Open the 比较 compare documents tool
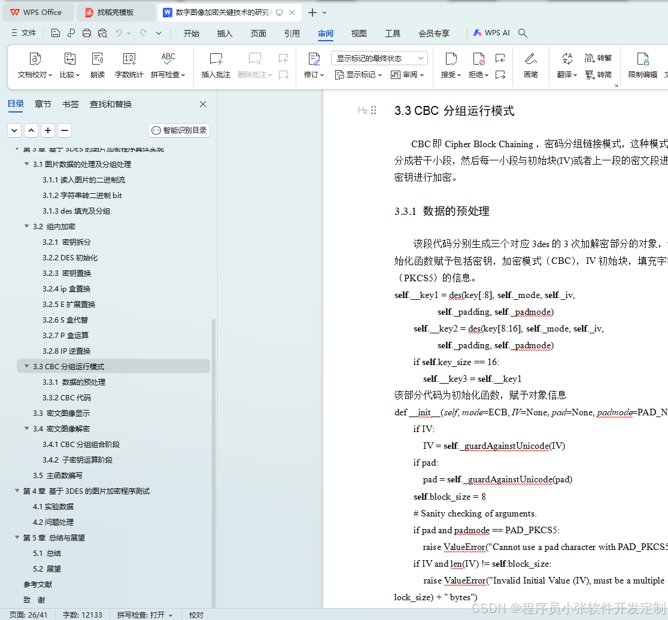This screenshot has height=620, width=668. [69, 65]
